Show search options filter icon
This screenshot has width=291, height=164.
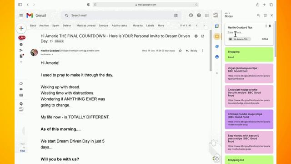coord(176,15)
